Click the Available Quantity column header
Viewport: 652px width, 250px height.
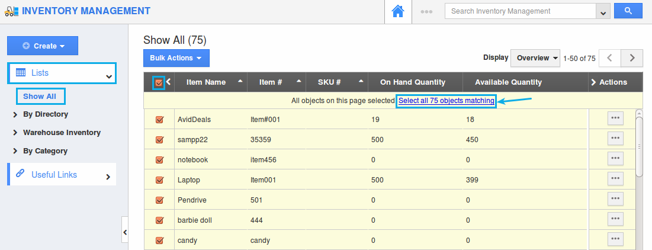click(x=509, y=82)
